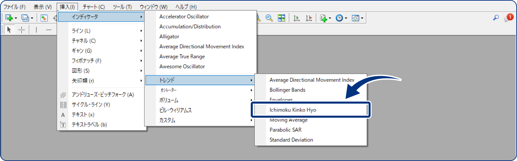Click the Market Watch toolbar icon
Image resolution: width=517 pixels, height=161 pixels.
click(x=44, y=18)
